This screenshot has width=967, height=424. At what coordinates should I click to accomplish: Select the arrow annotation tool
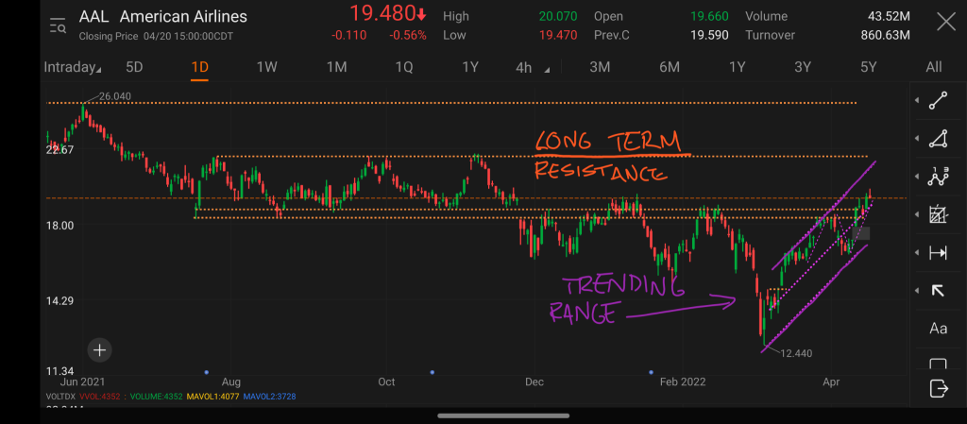point(938,290)
